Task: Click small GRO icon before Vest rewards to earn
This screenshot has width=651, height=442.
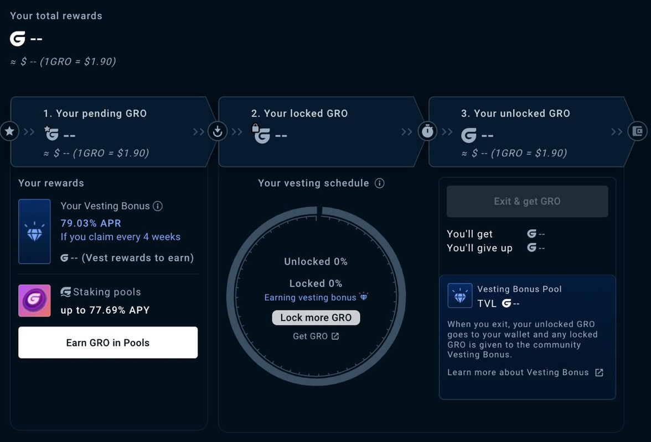Action: (64, 257)
